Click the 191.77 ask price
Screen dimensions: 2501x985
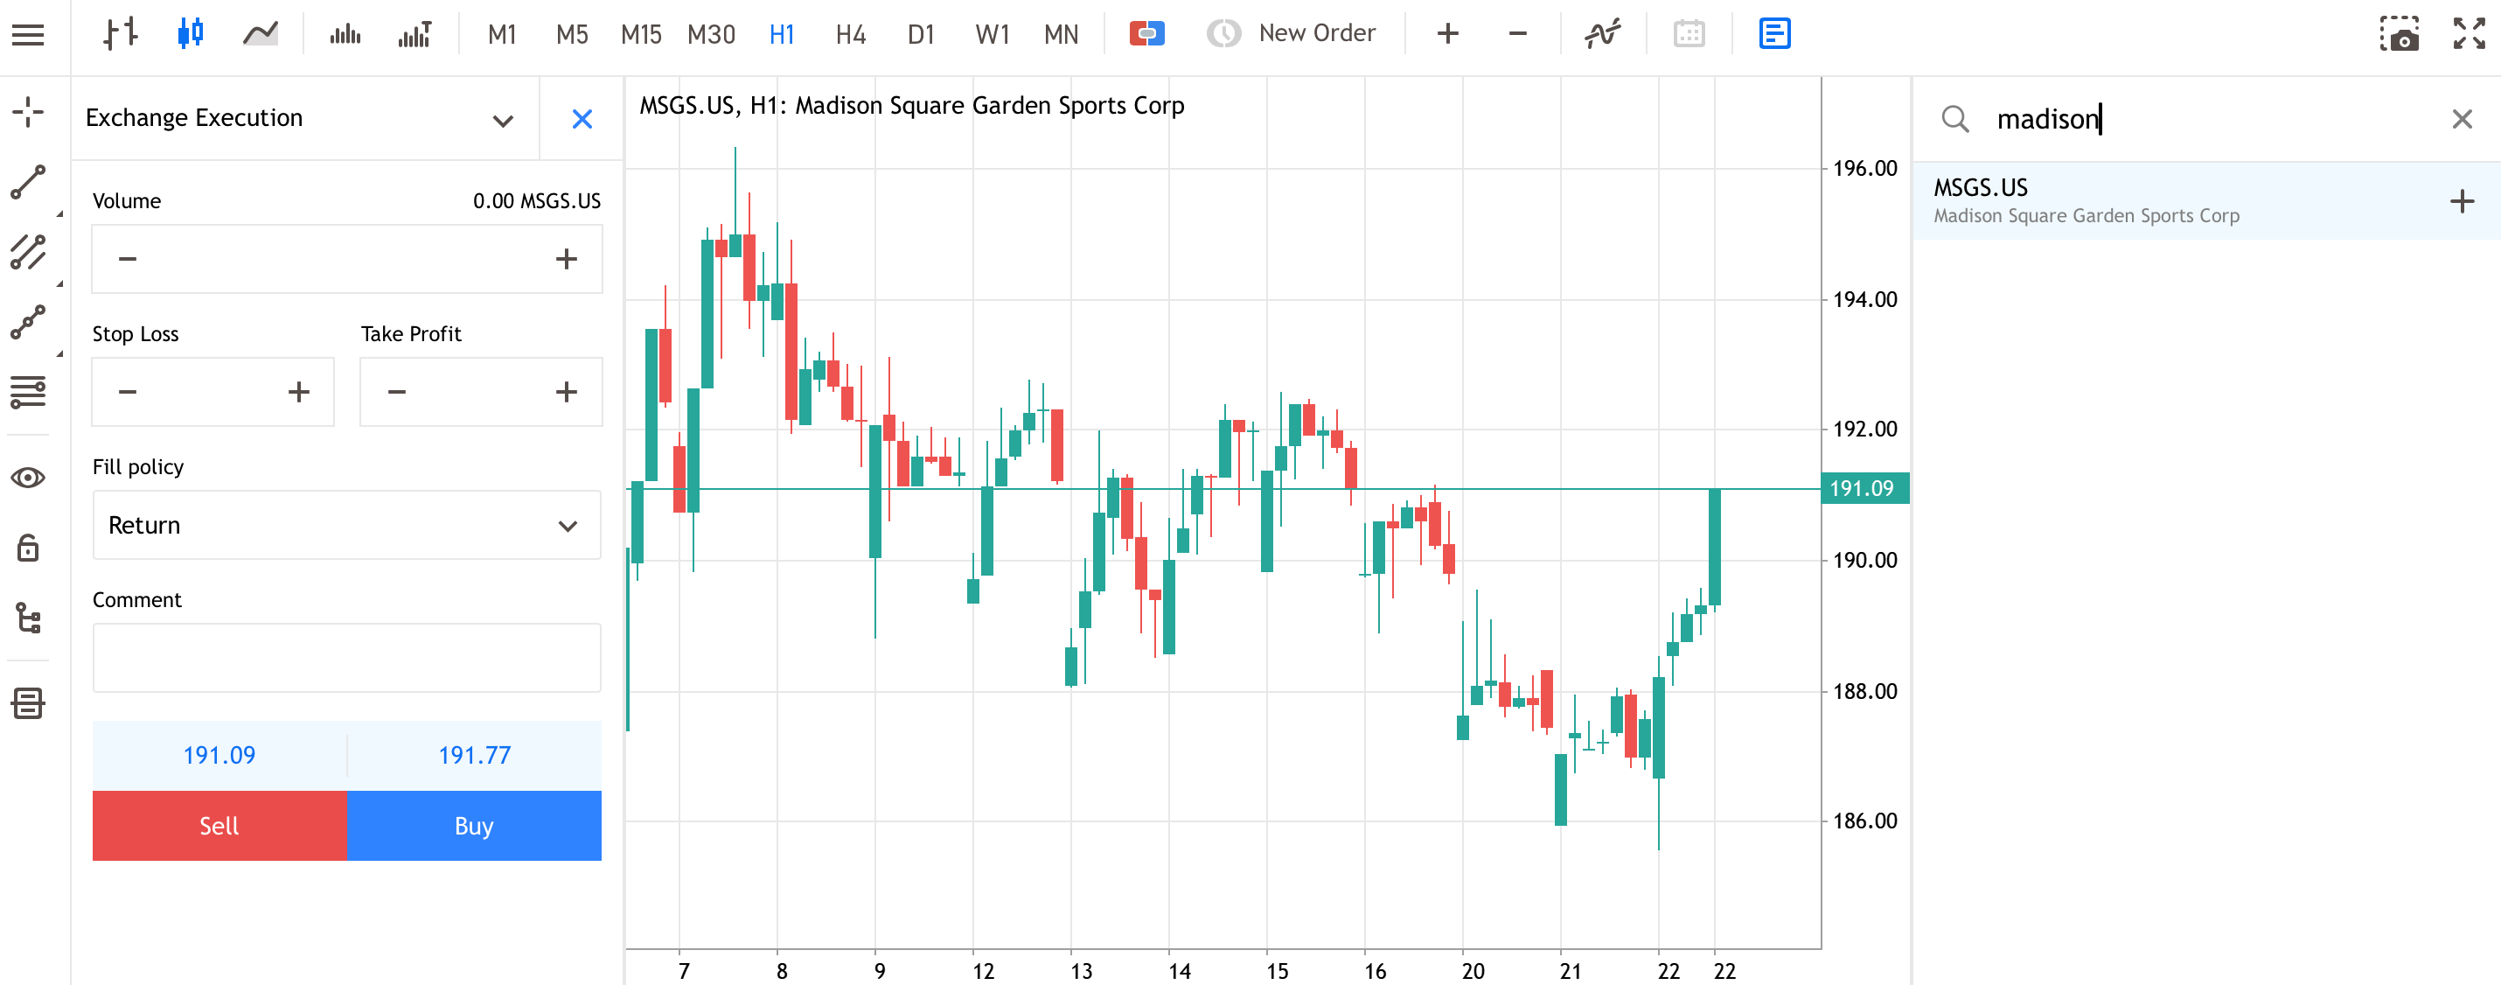(474, 755)
